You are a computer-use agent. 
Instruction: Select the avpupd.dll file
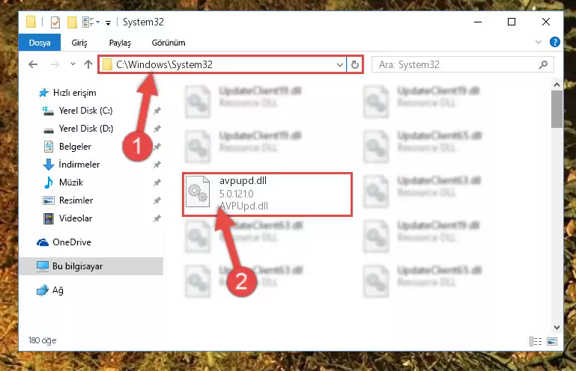(267, 194)
